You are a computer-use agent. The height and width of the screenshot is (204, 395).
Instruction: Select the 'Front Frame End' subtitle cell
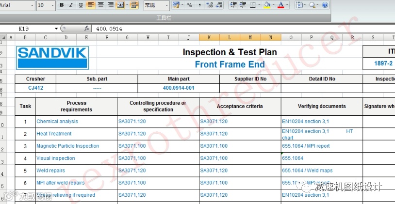pyautogui.click(x=230, y=64)
